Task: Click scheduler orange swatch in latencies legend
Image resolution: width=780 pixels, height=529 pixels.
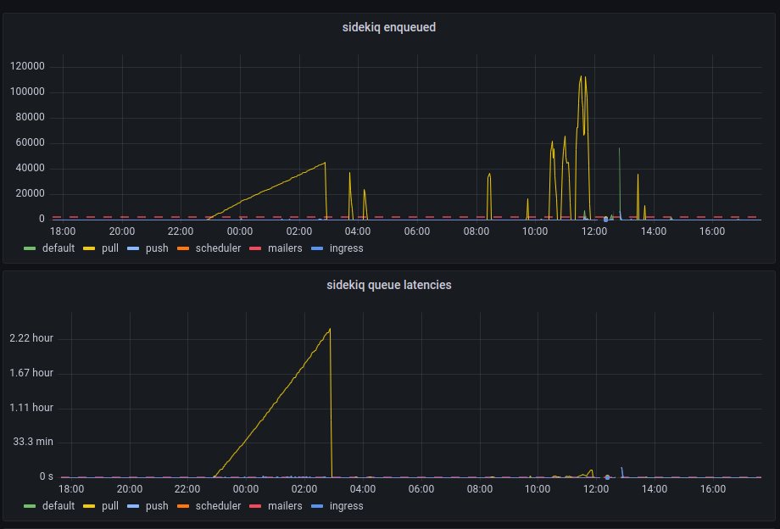Action: click(183, 505)
